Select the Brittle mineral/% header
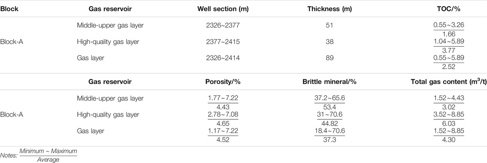 (330, 82)
